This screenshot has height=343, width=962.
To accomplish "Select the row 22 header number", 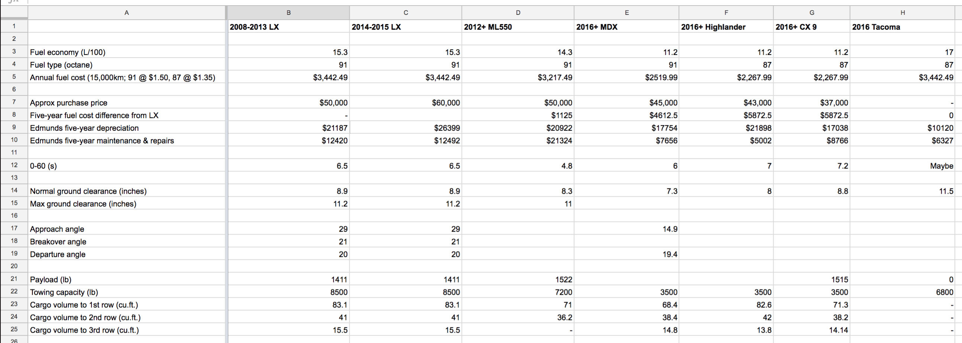I will coord(14,291).
